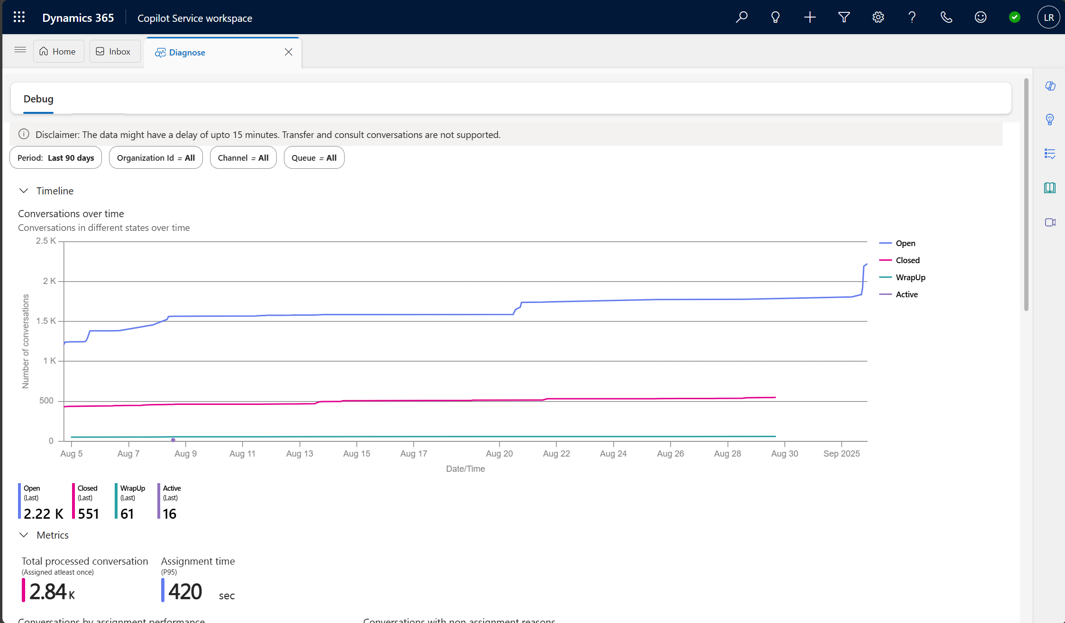Open the Period Last 90 days filter
This screenshot has width=1065, height=623.
(56, 158)
